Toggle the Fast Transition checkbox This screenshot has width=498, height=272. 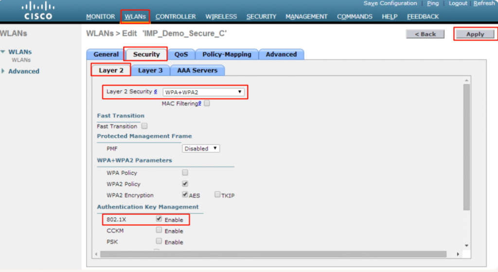pos(144,126)
